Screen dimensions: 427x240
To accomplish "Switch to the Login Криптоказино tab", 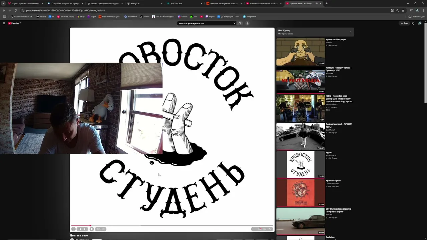I will 25,3.
